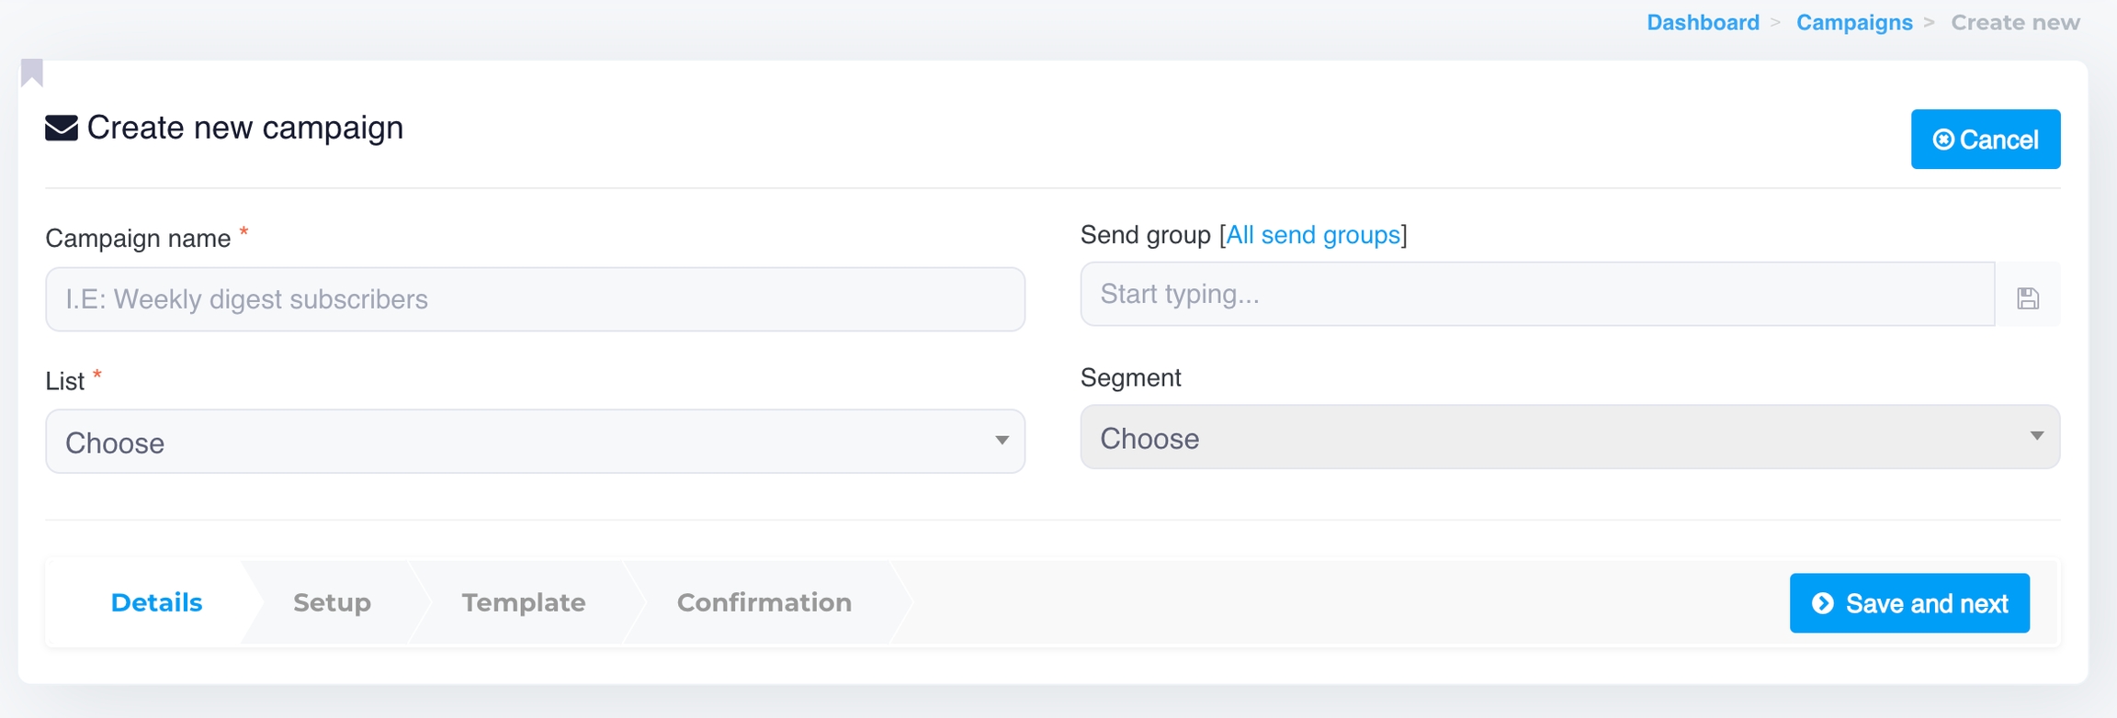Screen dimensions: 2117x718
Task: Click the bookmark ribbon icon
Action: pyautogui.click(x=32, y=73)
